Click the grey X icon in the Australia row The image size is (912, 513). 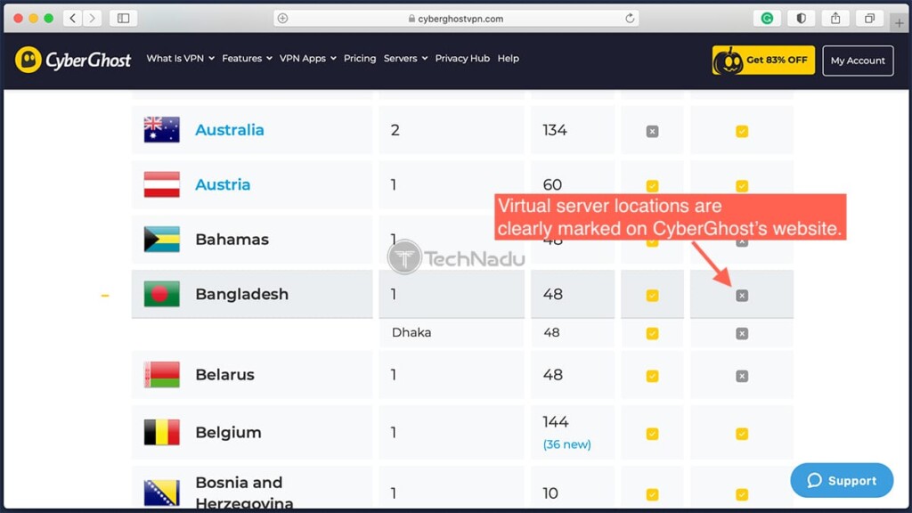[652, 132]
